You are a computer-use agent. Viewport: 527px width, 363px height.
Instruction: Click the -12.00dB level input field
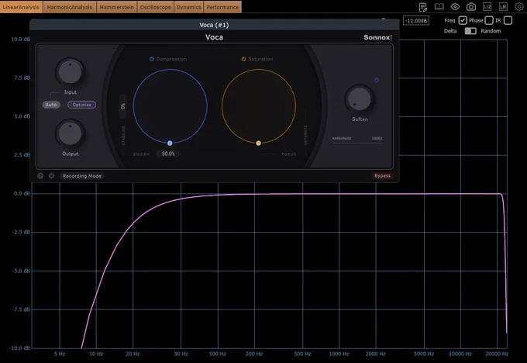416,20
